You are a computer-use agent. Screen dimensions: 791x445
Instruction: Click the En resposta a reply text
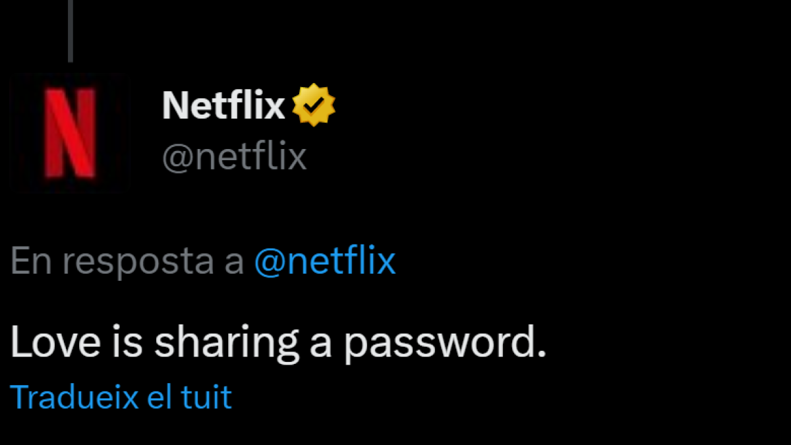pyautogui.click(x=125, y=261)
